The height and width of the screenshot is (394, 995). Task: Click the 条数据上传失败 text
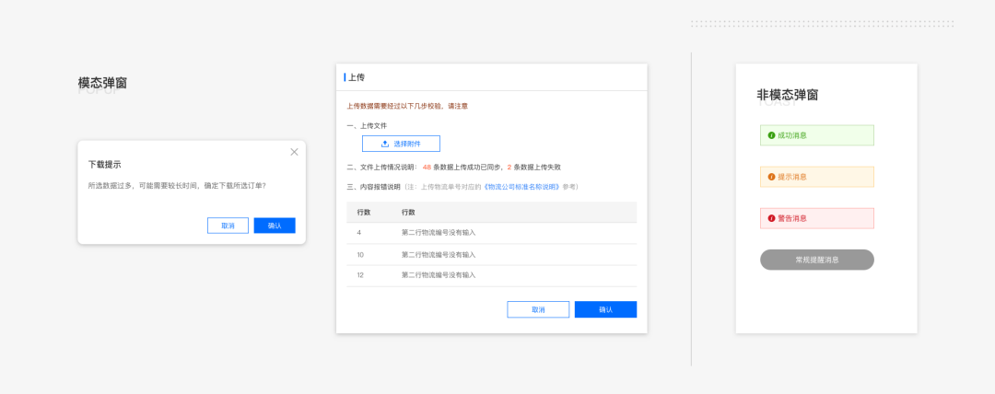click(537, 168)
